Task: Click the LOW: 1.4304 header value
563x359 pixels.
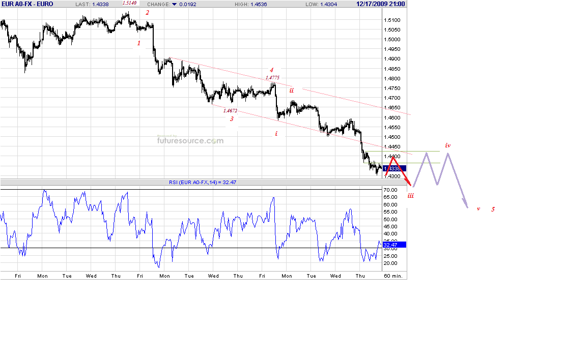Action: (x=321, y=4)
